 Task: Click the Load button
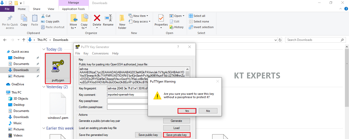point(177,128)
